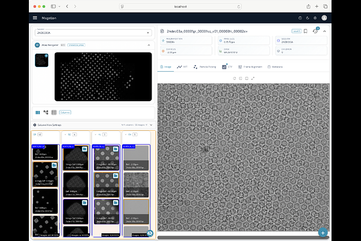361x241 pixels.
Task: Select the small atlas thumbnail
Action: (x=42, y=60)
